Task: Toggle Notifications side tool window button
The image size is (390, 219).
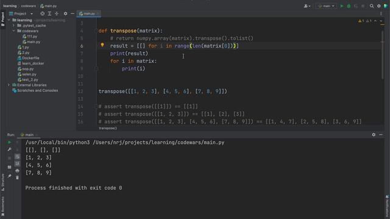Action: tap(388, 206)
